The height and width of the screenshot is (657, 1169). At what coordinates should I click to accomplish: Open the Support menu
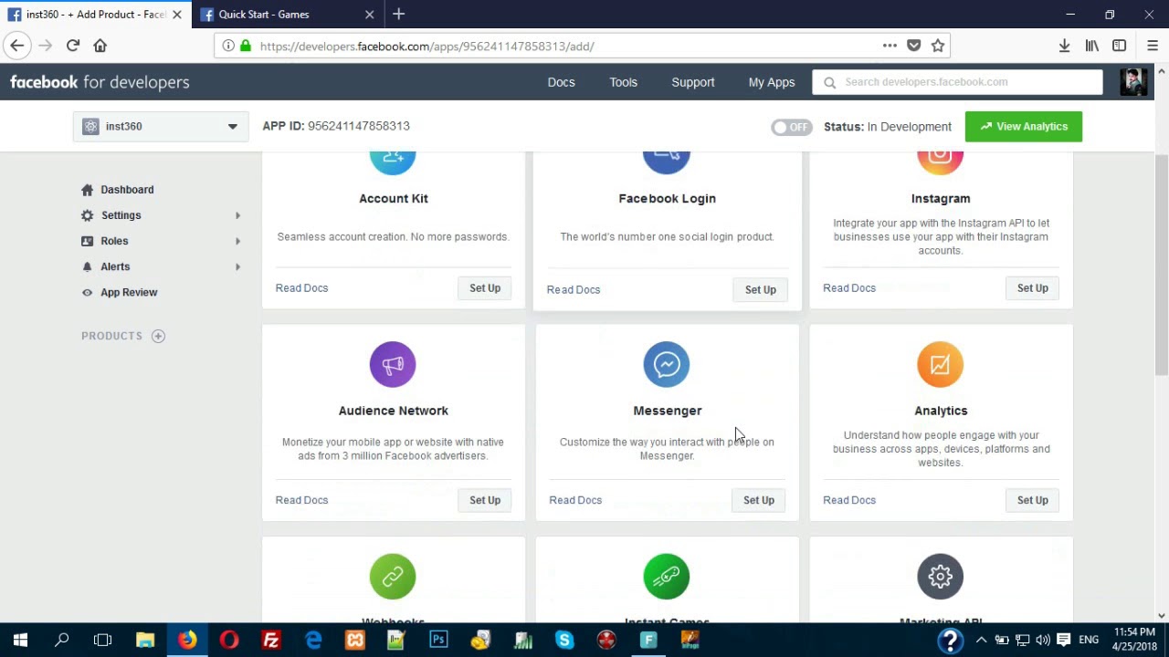coord(693,82)
